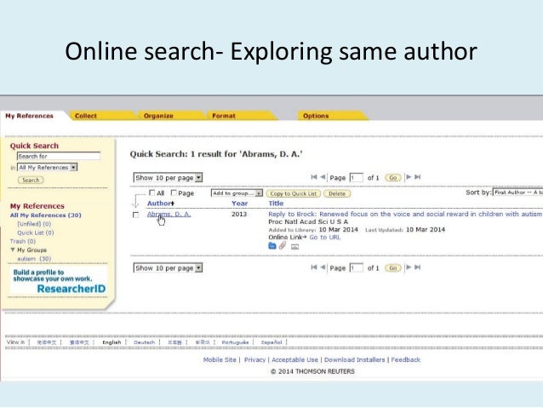Switch language to Deutsch
The height and width of the screenshot is (408, 543).
click(x=144, y=342)
